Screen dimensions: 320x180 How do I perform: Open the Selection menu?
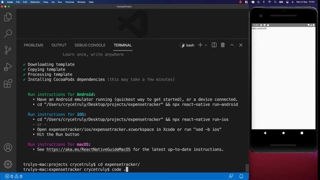pos(35,2)
